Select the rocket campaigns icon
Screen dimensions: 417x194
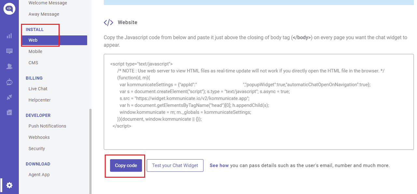pos(9,97)
